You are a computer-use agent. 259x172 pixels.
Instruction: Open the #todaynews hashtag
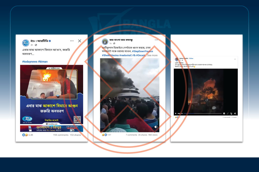click(x=30, y=62)
